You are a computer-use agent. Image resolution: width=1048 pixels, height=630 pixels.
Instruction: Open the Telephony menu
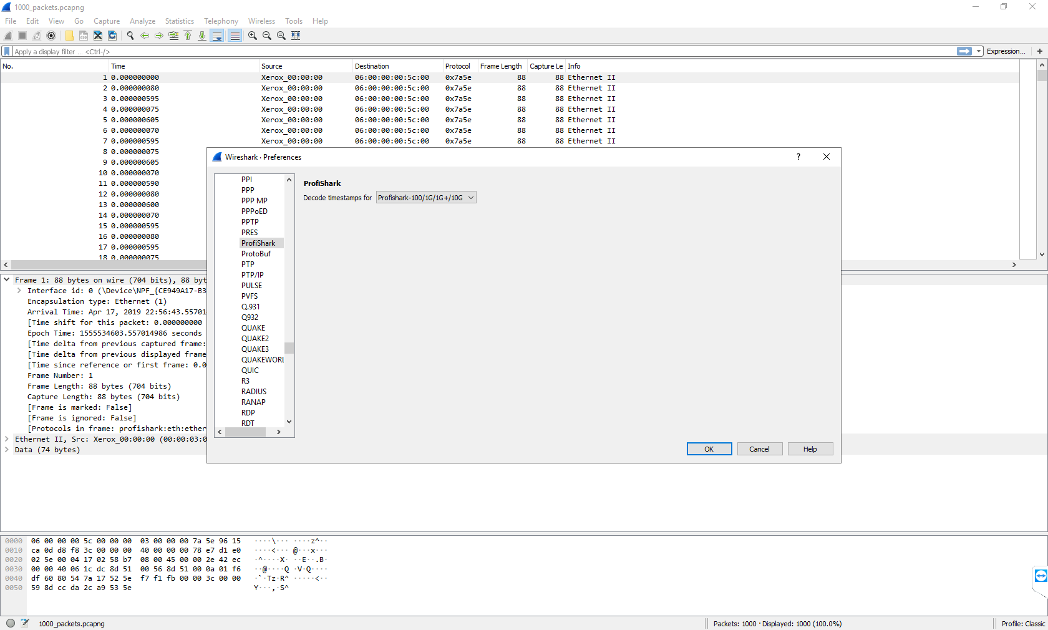click(x=221, y=21)
